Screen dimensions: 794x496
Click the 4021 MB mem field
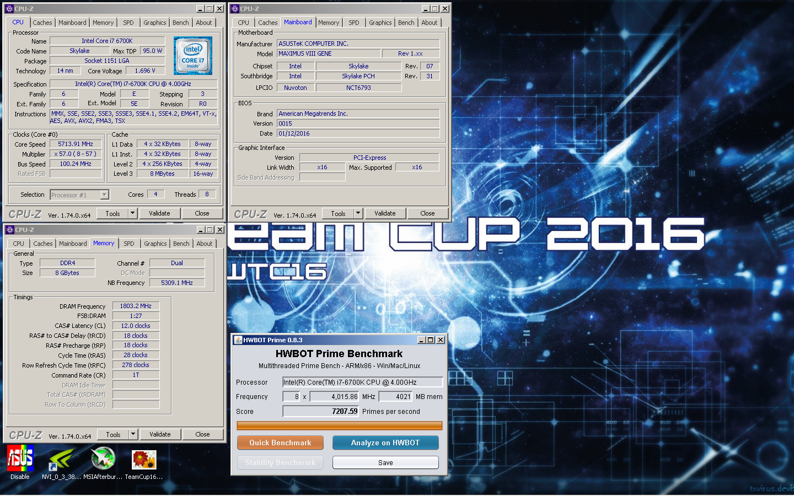[x=395, y=396]
